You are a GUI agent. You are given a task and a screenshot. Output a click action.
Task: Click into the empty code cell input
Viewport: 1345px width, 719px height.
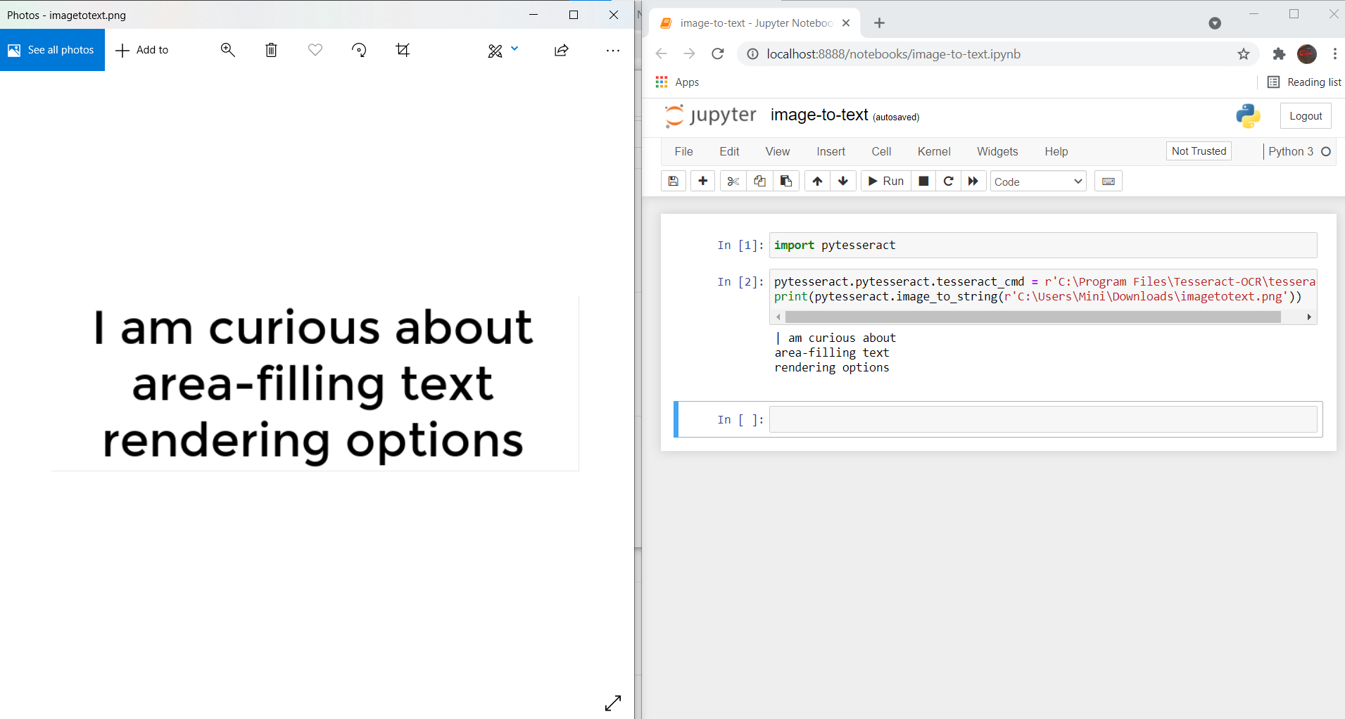(x=1043, y=419)
